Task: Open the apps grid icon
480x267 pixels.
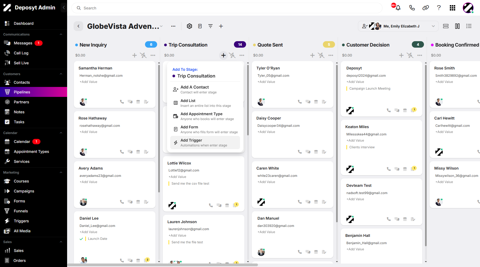Action: [453, 8]
